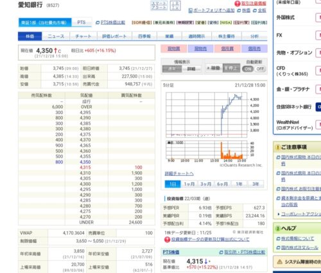Select 通常 information display mode
321x273 pixels.
[172, 69]
